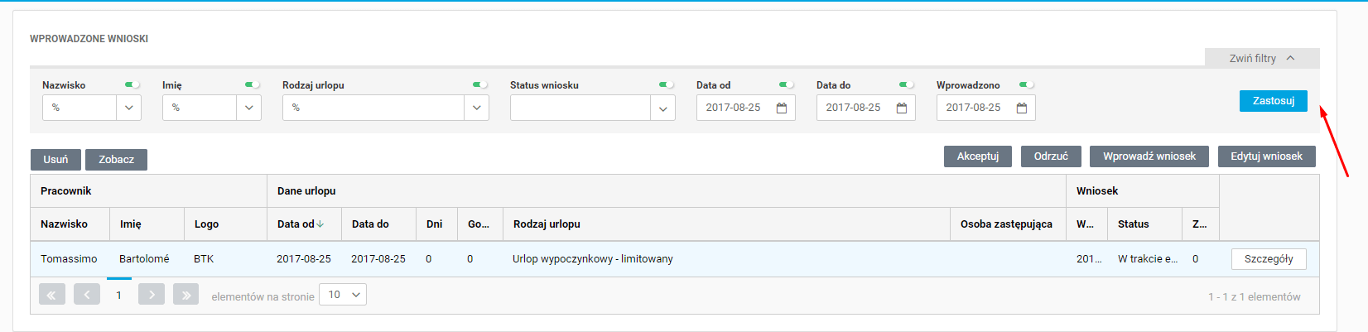Click the Rodzaj urlopu filter input field
This screenshot has height=332, width=1368.
click(x=373, y=108)
